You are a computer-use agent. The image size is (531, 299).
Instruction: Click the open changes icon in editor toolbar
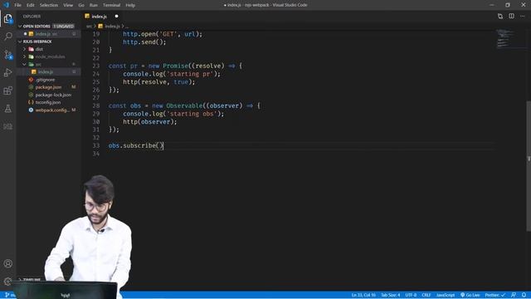tap(500, 16)
